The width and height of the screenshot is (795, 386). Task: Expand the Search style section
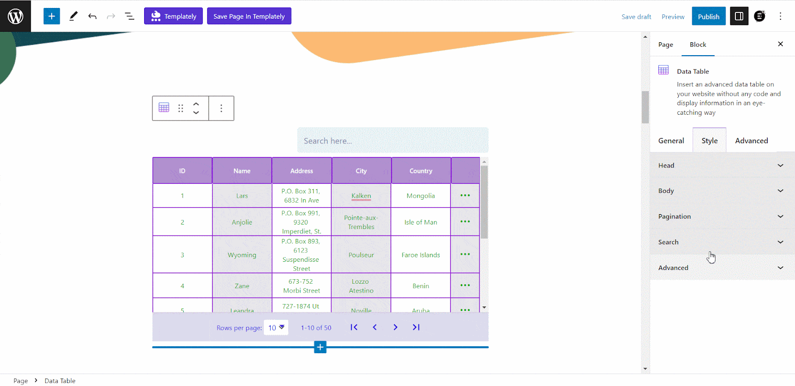(x=722, y=242)
